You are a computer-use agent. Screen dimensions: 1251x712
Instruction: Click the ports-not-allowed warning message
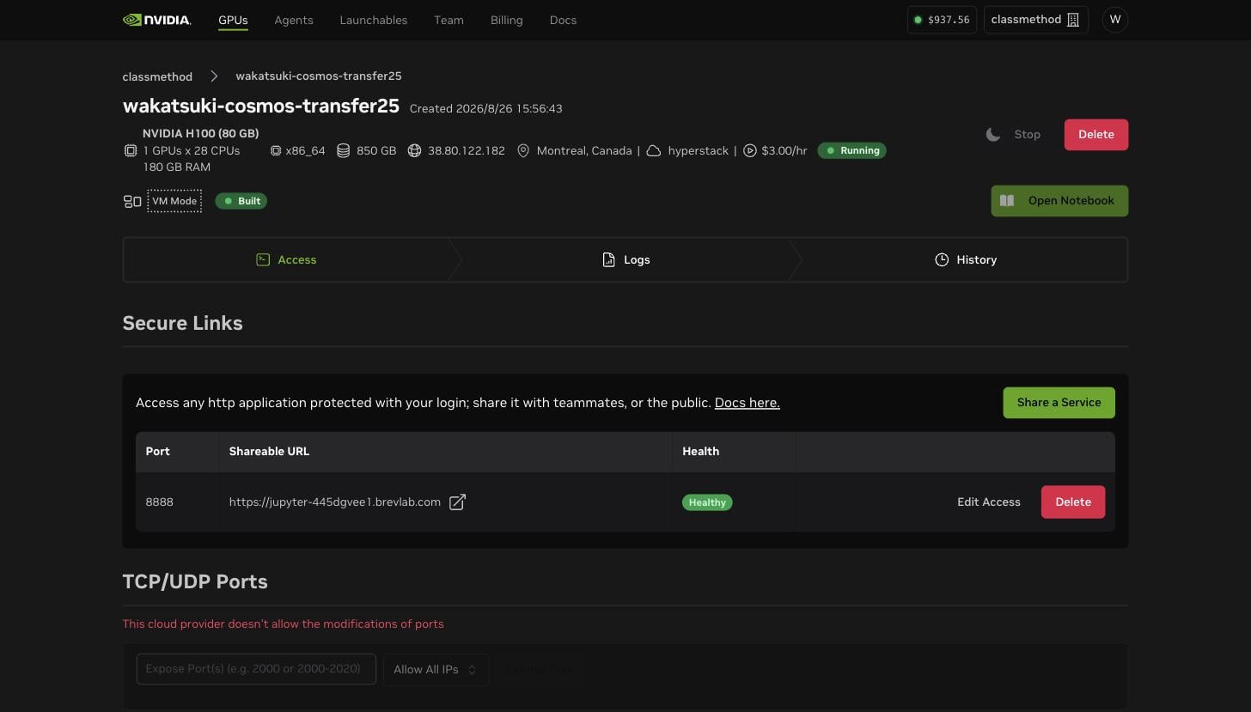pos(284,624)
